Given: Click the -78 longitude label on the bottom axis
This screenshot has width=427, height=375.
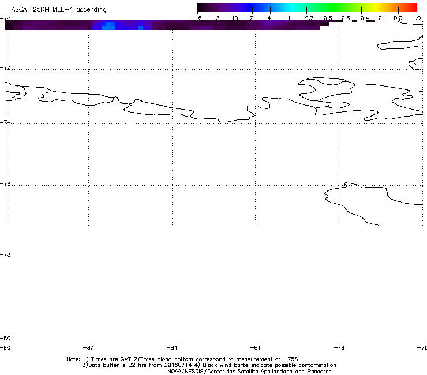Looking at the screenshot, I should pyautogui.click(x=339, y=347).
